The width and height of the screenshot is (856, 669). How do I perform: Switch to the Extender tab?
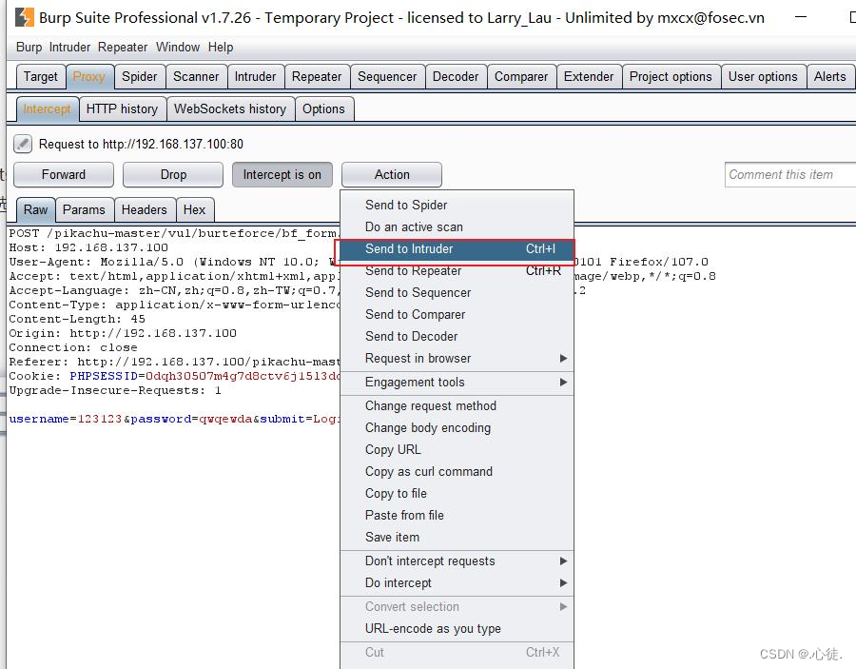tap(589, 77)
